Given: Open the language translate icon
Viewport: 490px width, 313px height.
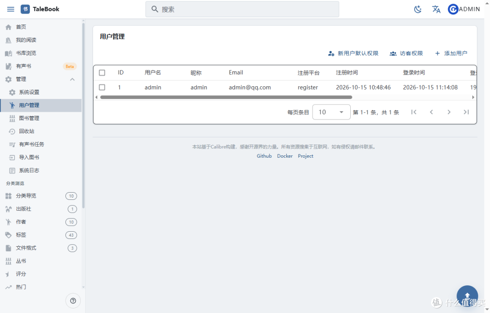Looking at the screenshot, I should click(x=436, y=9).
